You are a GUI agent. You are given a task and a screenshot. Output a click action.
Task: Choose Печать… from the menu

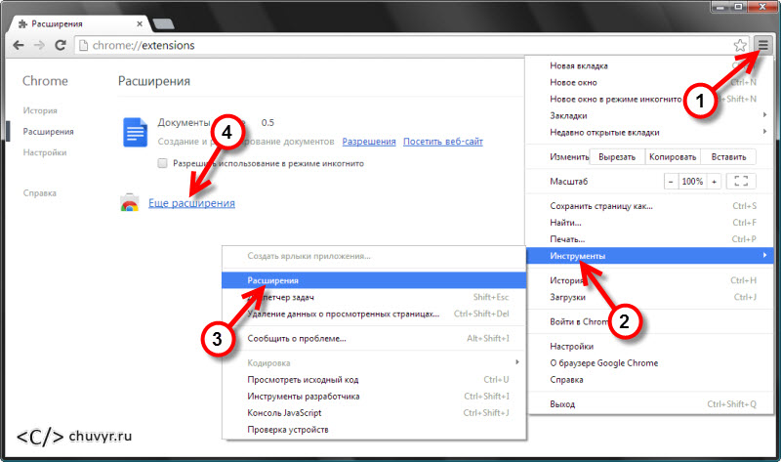648,238
